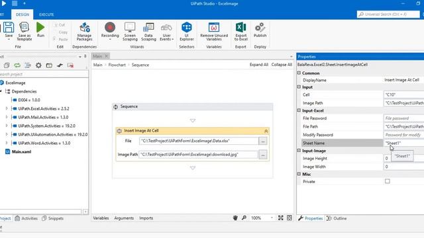Expand UiPath.Excel.Activities dependency
This screenshot has width=424, height=238.
coord(7,108)
